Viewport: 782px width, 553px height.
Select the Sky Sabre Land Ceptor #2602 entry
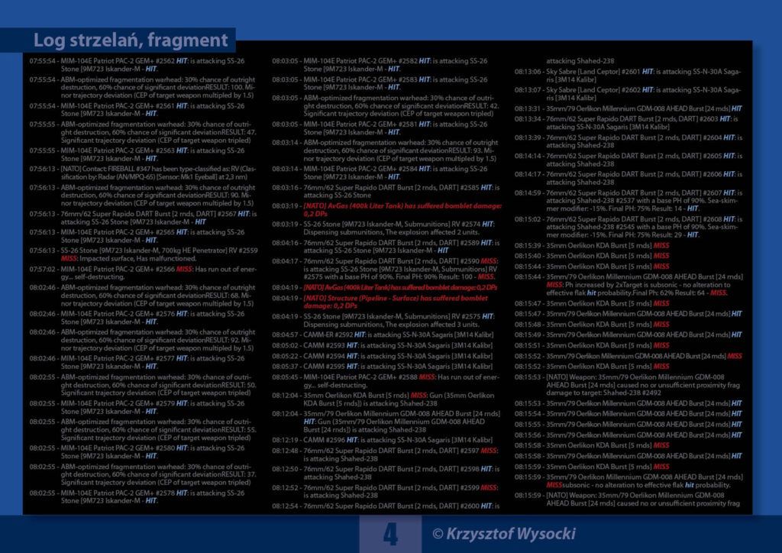(x=629, y=94)
